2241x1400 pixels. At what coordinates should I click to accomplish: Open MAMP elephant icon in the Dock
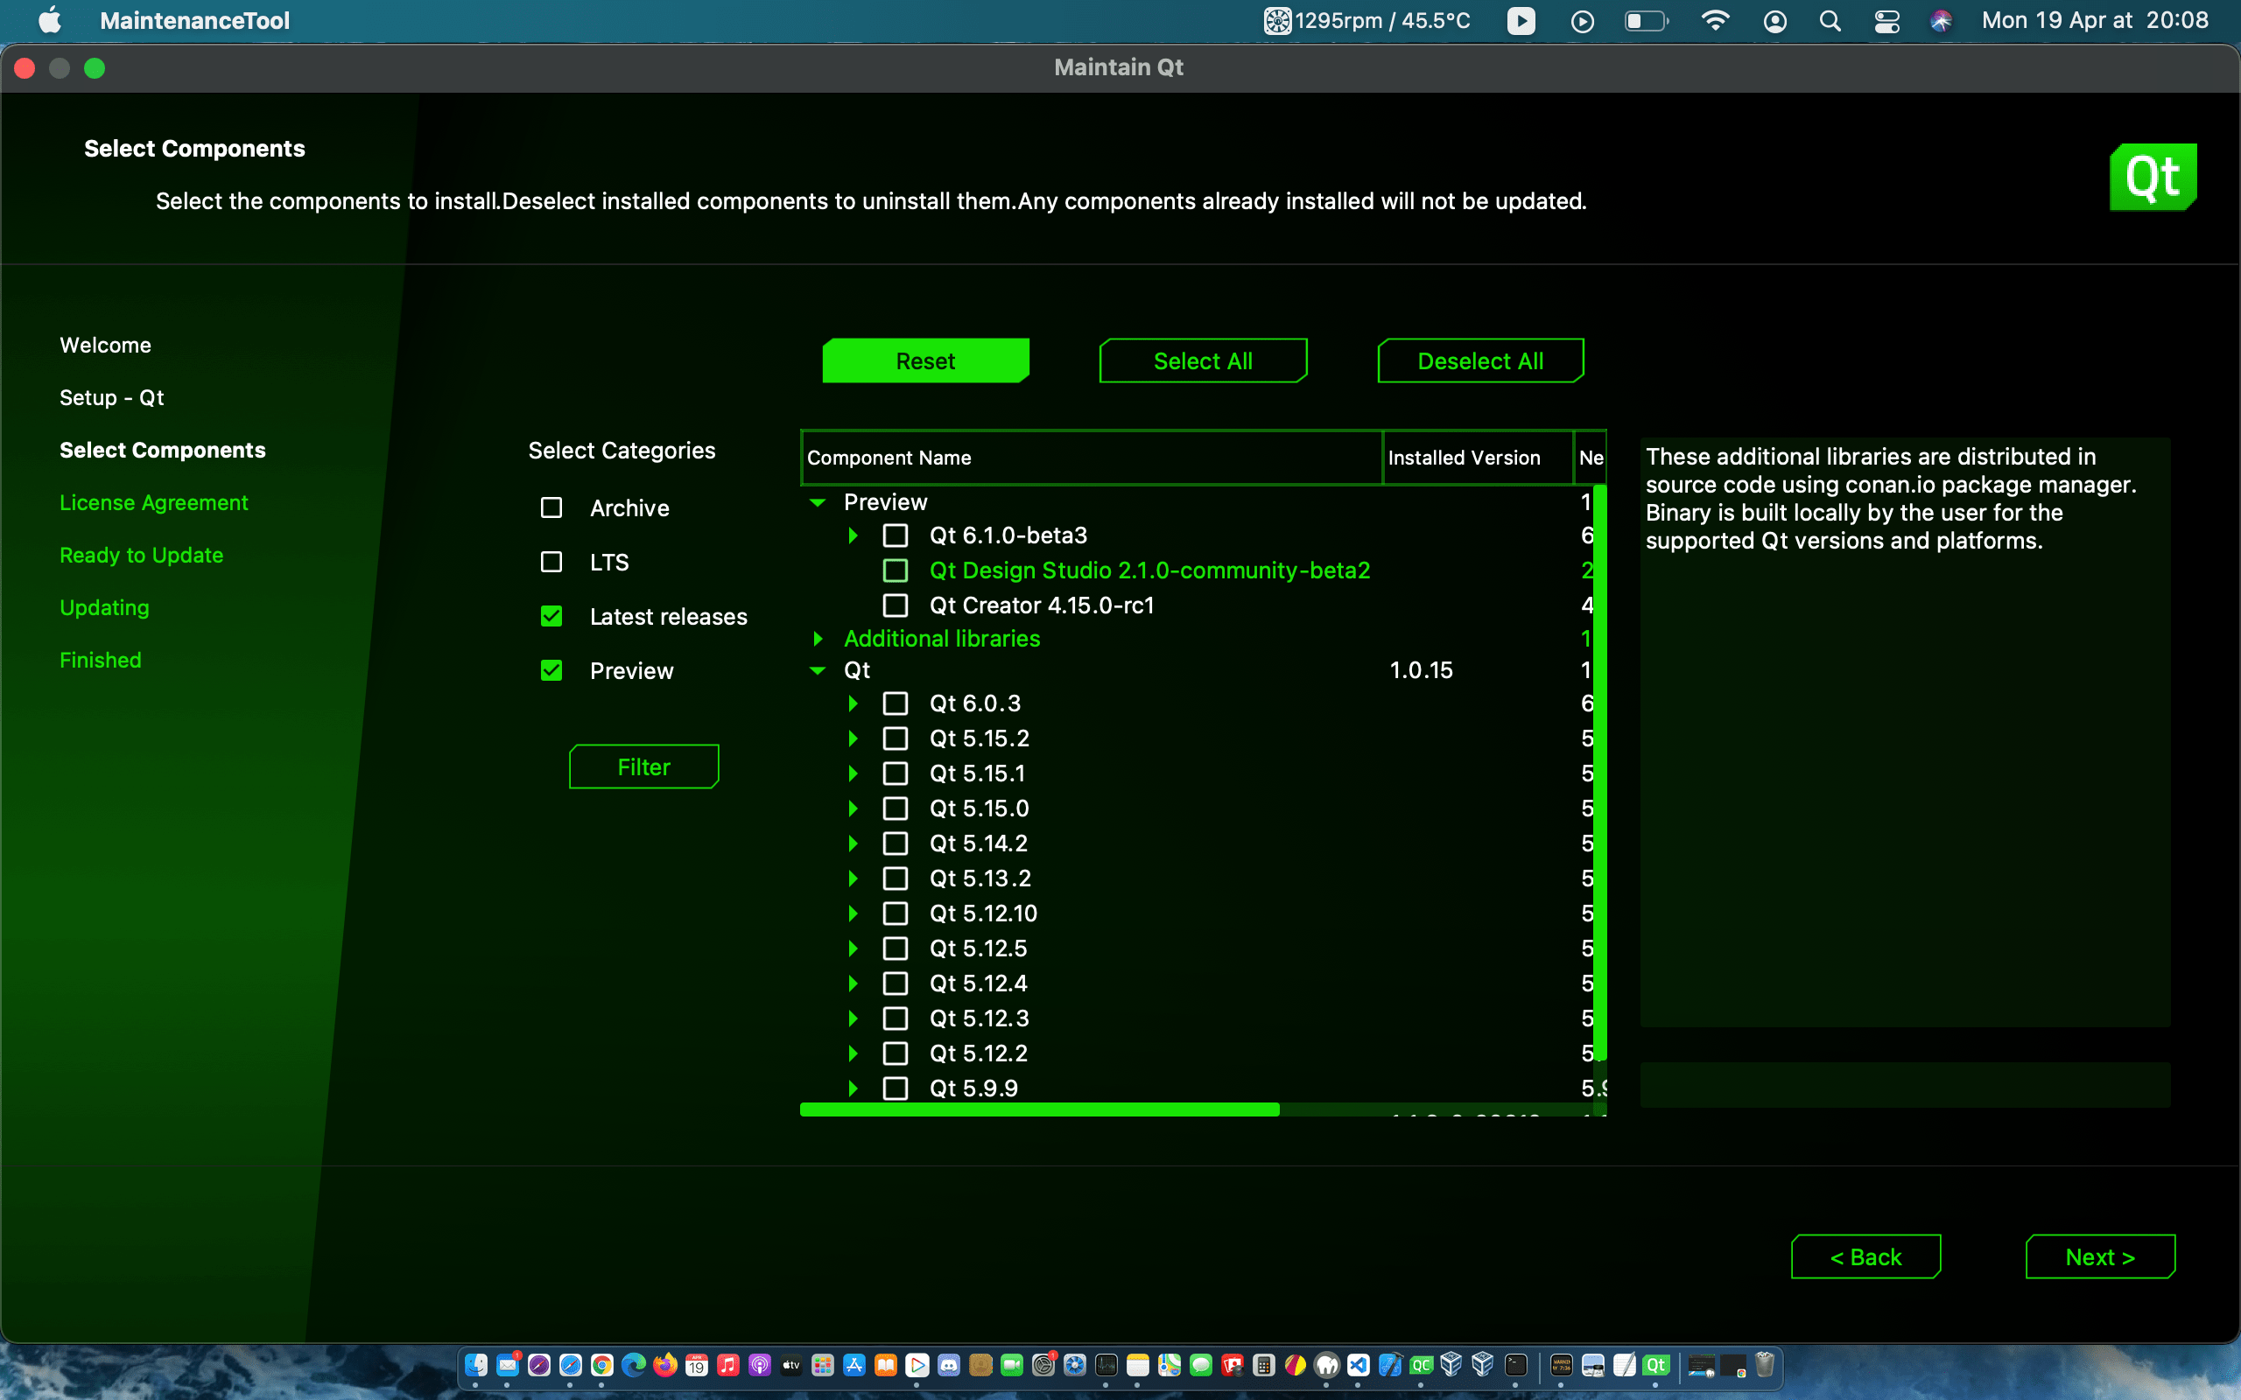[1326, 1365]
